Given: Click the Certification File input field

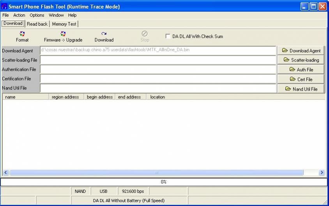Looking at the screenshot, I should tap(158, 79).
